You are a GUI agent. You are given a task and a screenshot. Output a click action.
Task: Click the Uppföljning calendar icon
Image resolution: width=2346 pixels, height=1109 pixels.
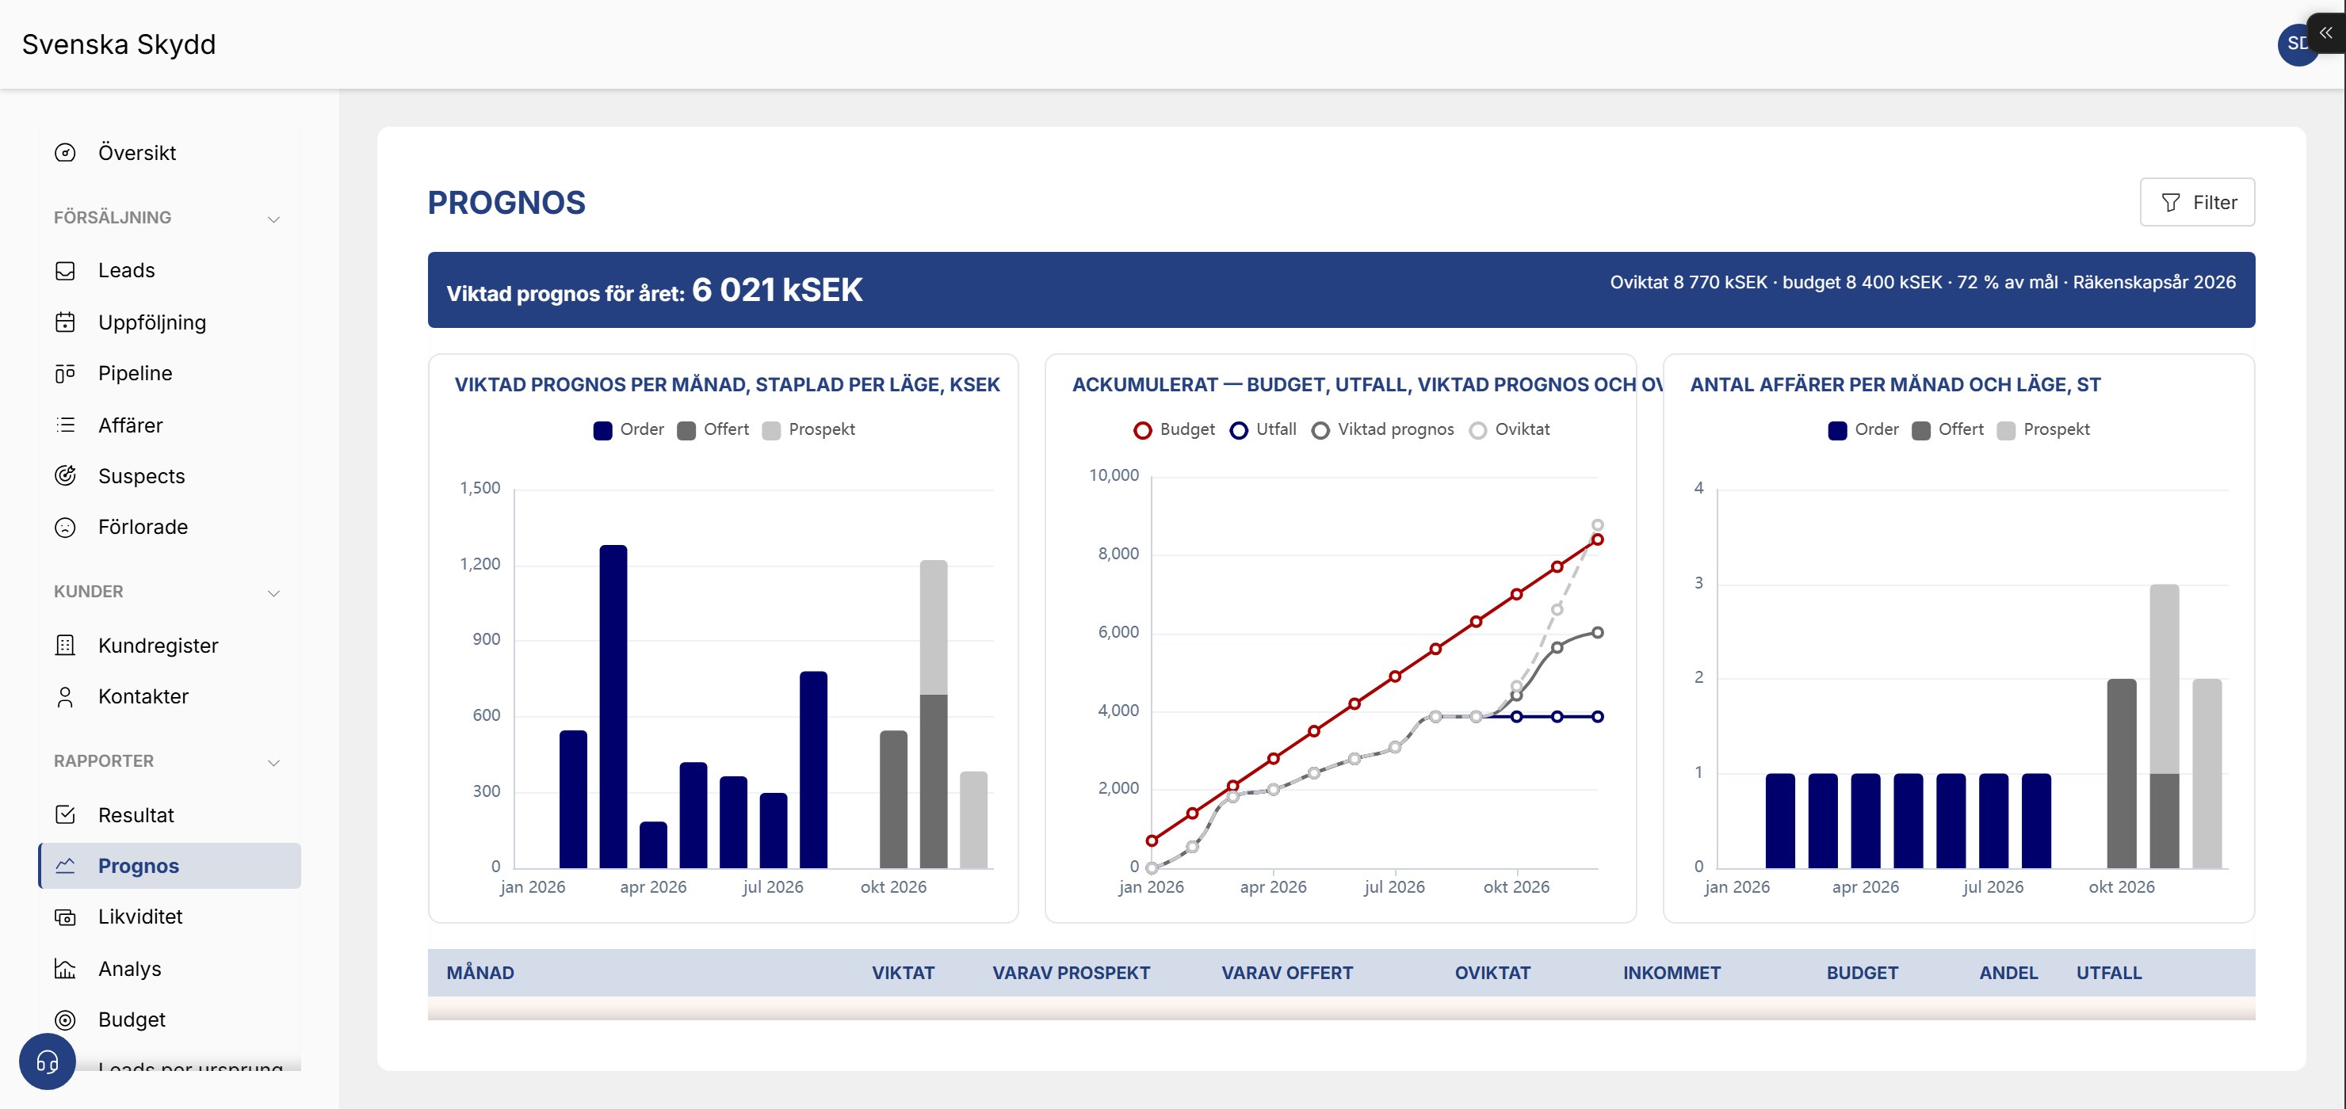click(x=66, y=322)
